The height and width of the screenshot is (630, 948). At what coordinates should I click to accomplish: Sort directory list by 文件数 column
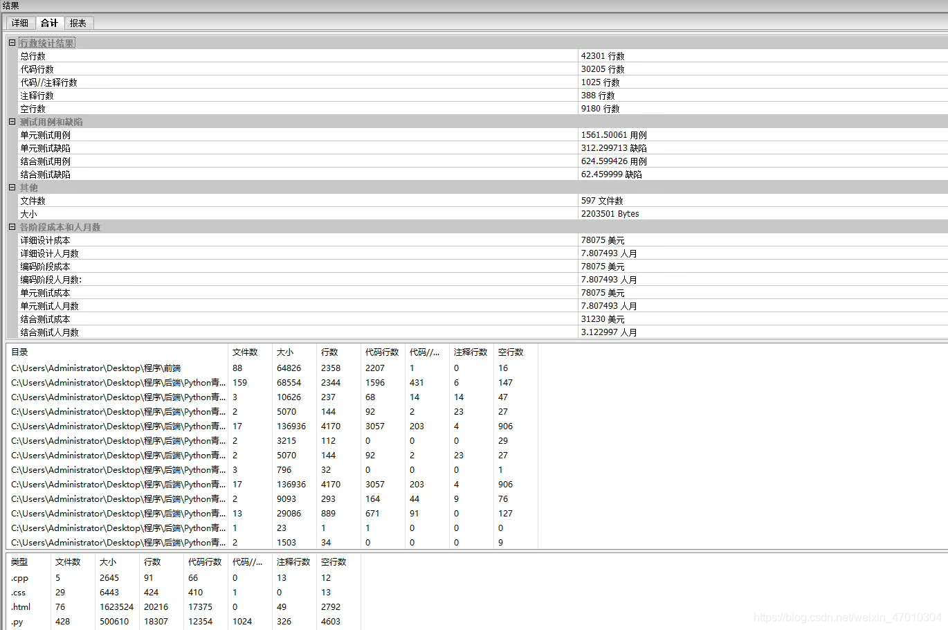[x=250, y=352]
